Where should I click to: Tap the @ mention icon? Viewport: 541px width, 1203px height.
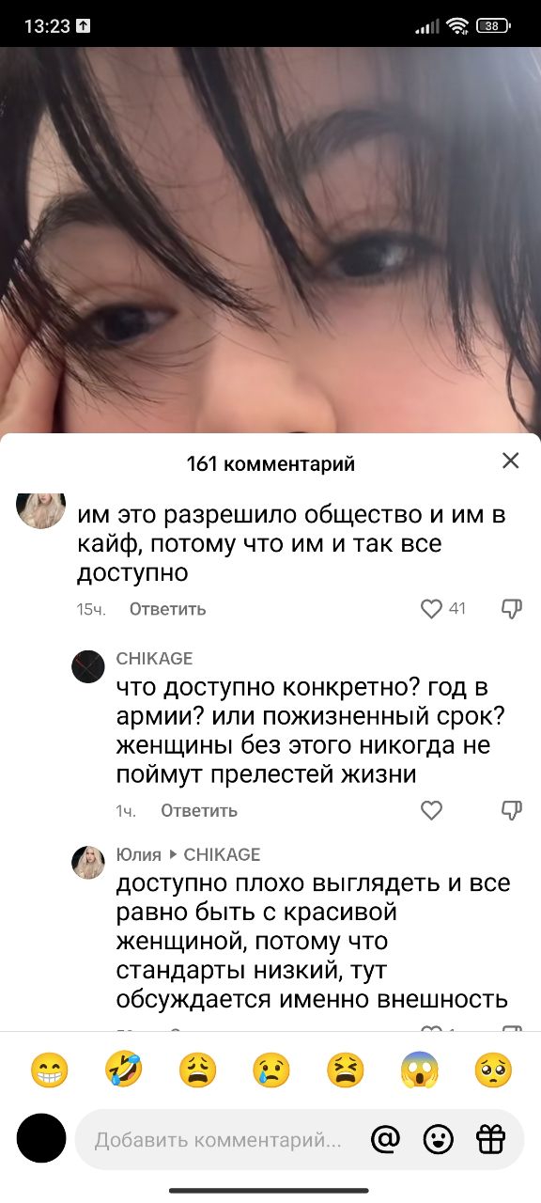coord(385,1140)
